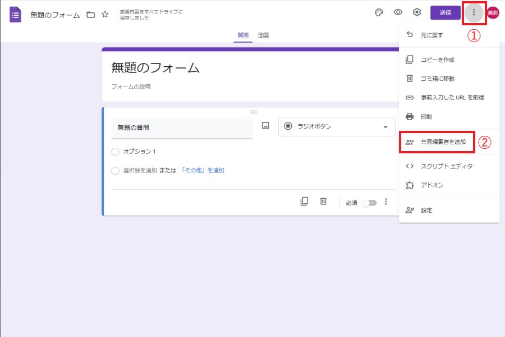Switch to the 回答 tab

(x=263, y=35)
